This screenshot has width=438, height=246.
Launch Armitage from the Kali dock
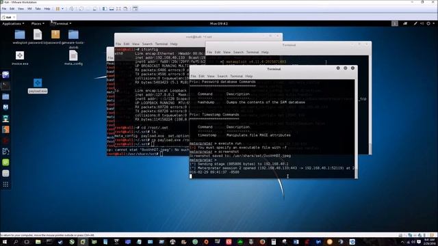[x=5, y=118]
